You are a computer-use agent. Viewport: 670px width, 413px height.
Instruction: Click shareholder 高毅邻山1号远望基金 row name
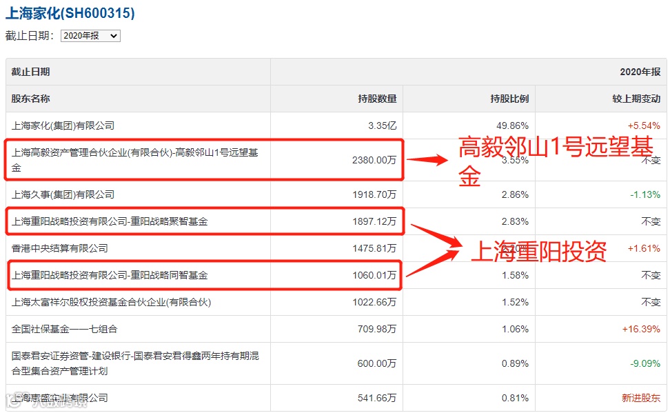click(x=135, y=160)
